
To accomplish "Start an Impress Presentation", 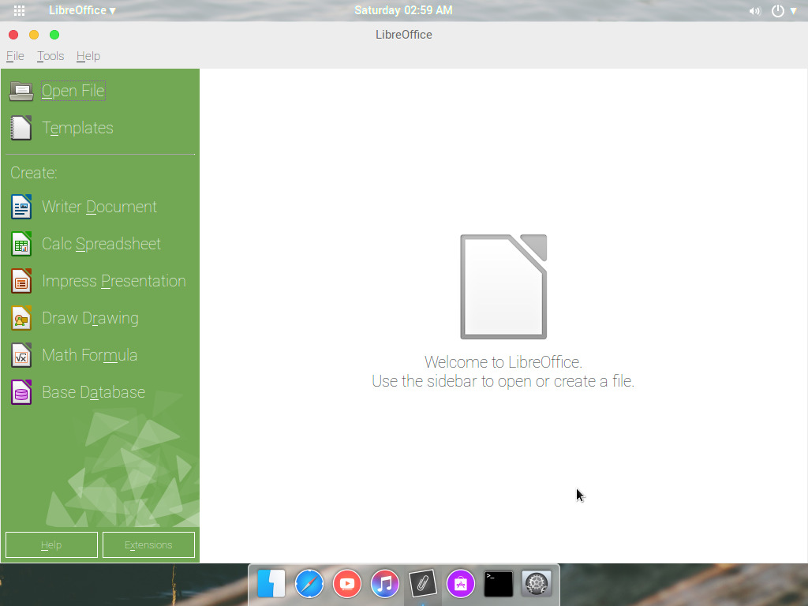I will tap(114, 281).
